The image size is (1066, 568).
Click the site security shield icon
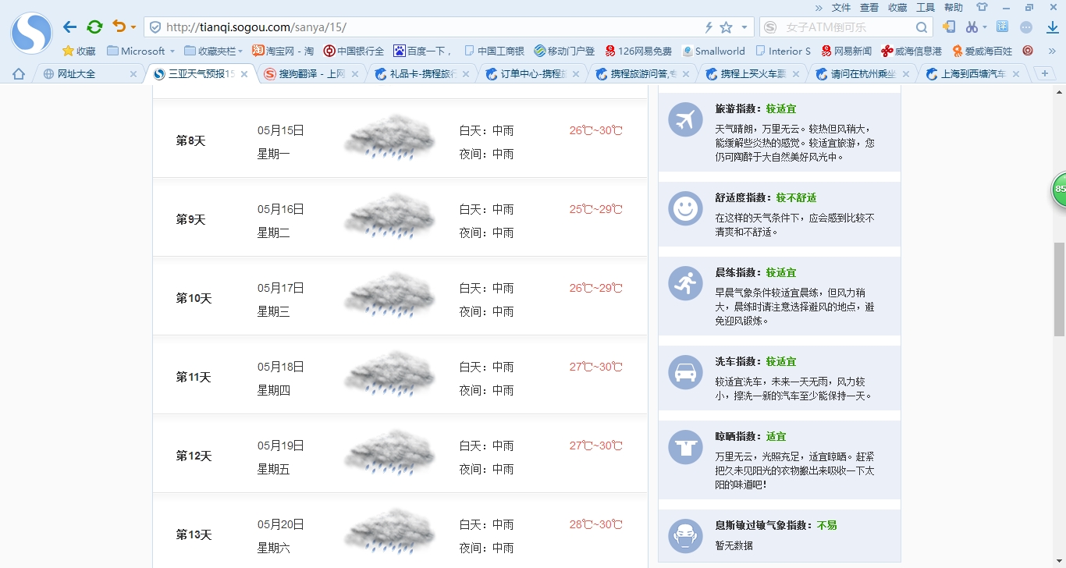click(x=155, y=27)
